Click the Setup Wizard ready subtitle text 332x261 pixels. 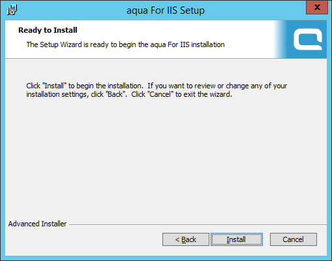pyautogui.click(x=125, y=44)
